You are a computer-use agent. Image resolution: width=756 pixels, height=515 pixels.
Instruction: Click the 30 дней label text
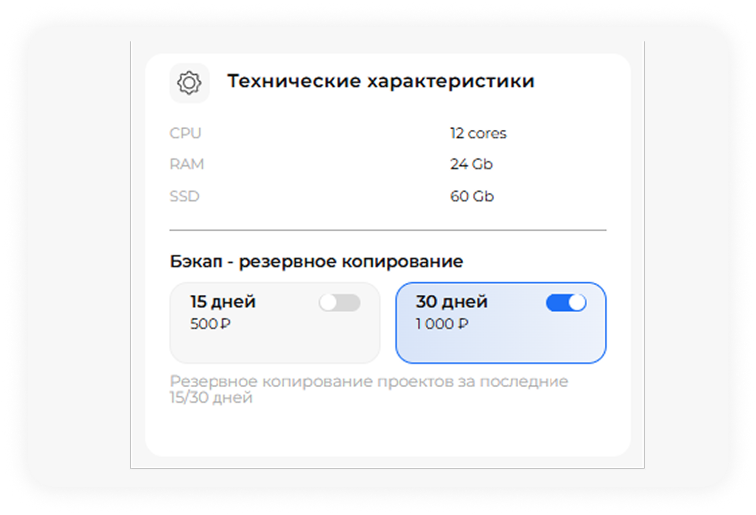(452, 302)
